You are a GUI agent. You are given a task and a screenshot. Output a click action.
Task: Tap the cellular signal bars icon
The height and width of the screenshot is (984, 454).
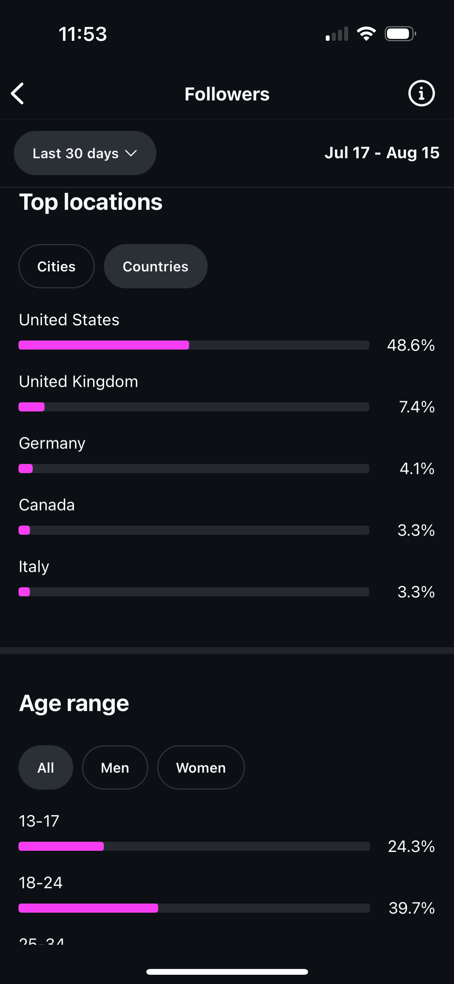coord(337,34)
